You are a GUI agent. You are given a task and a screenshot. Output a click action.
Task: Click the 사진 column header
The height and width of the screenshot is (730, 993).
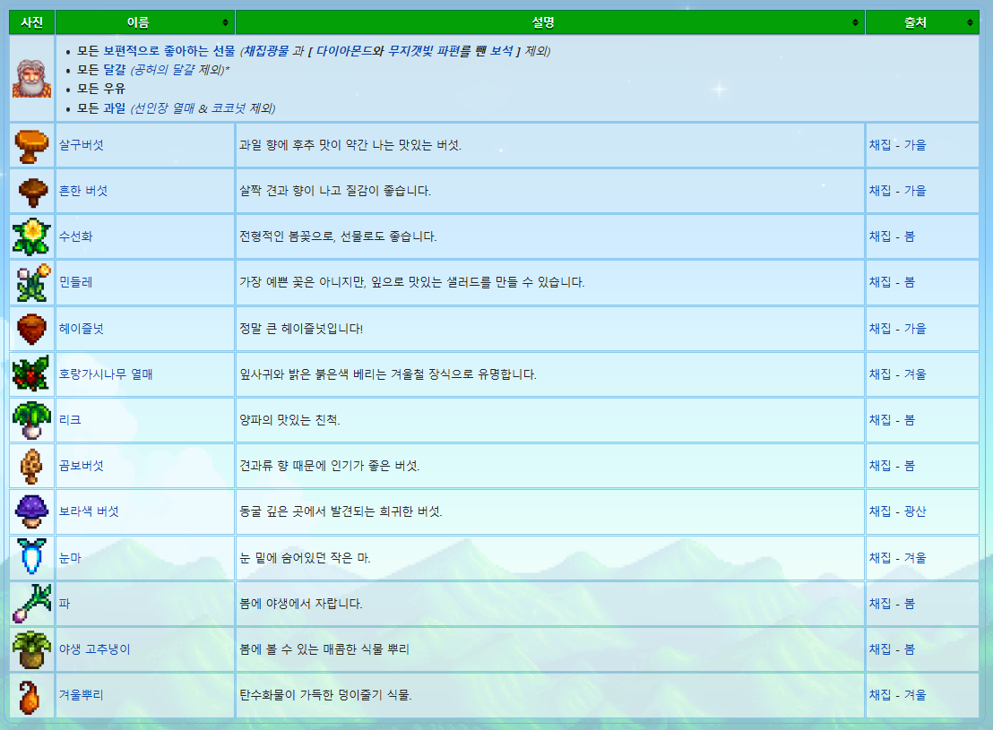click(x=31, y=22)
